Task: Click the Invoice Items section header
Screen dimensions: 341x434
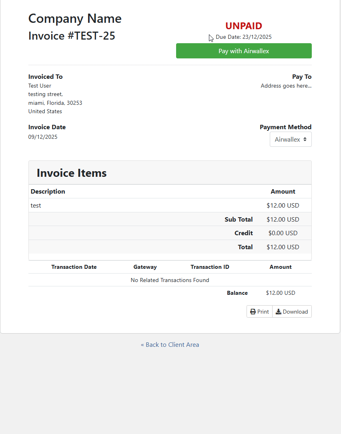Action: (71, 173)
